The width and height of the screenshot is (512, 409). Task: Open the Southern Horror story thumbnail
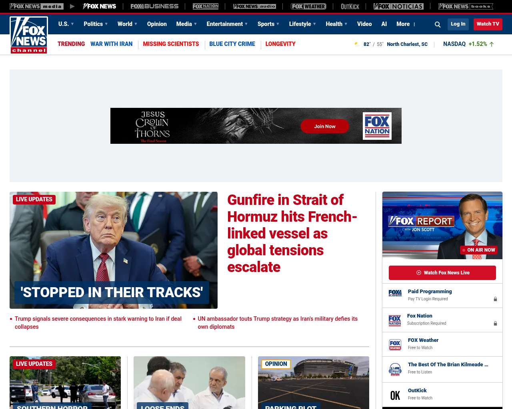(65, 382)
